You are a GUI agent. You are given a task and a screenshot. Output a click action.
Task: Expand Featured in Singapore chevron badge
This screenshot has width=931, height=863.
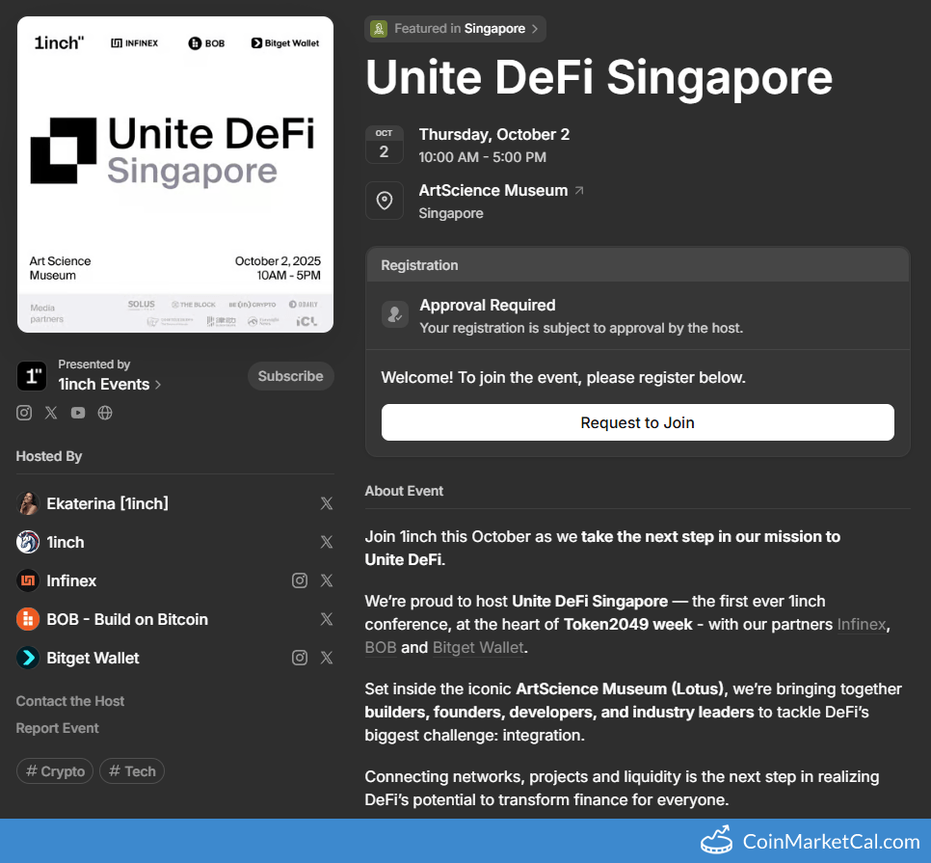[455, 29]
